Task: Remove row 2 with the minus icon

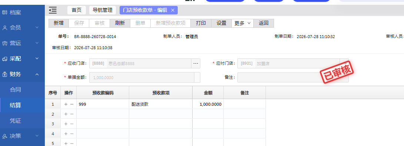Action: coord(72,114)
